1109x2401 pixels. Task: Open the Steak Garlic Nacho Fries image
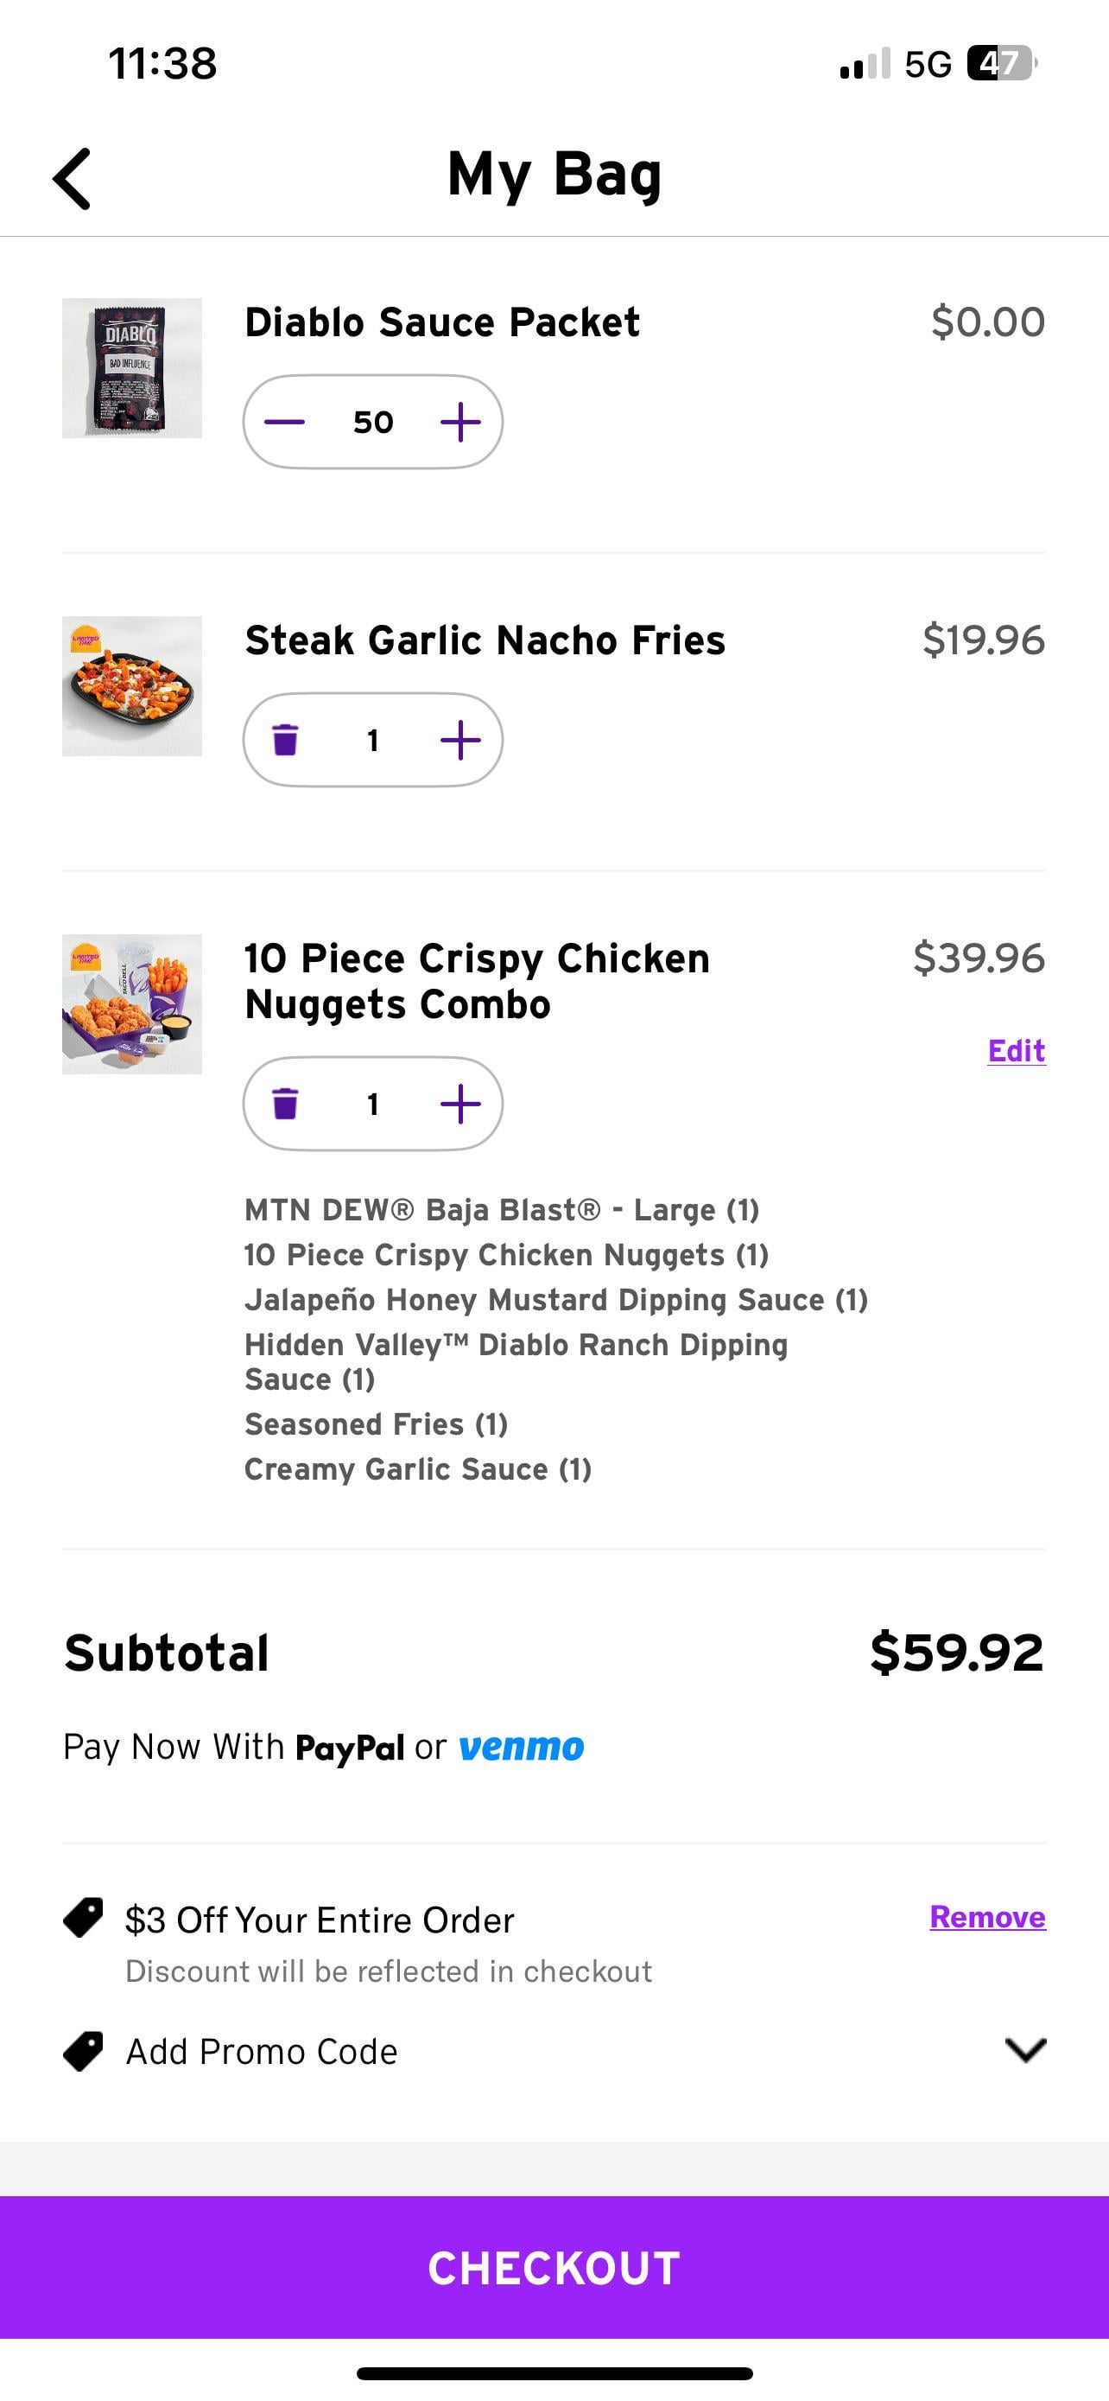coord(132,686)
